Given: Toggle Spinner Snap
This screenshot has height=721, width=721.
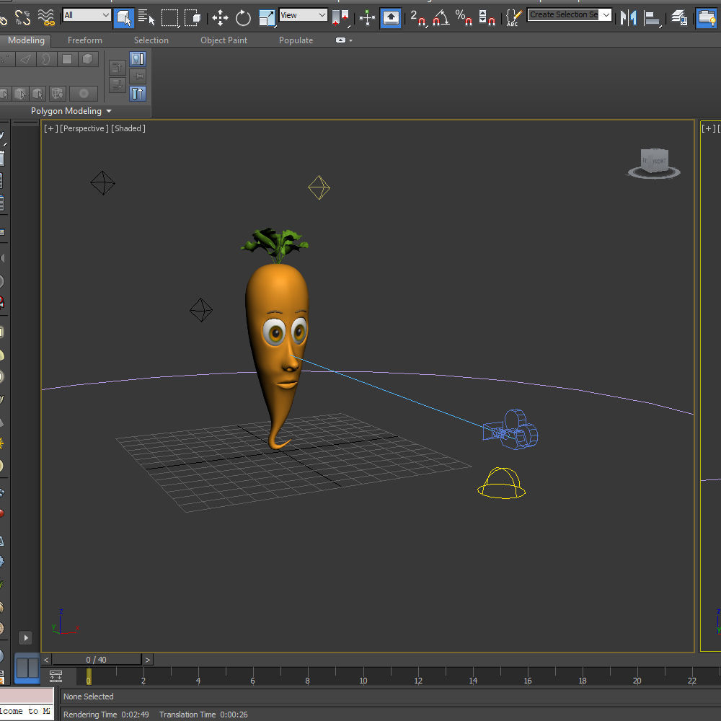Looking at the screenshot, I should pyautogui.click(x=487, y=18).
